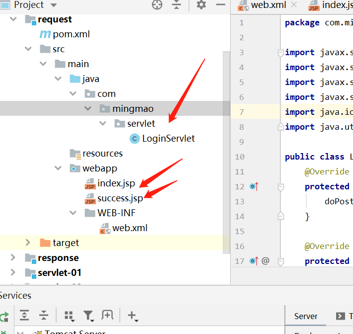
Task: Click the collapse all icon in Project panel
Action: (176, 4)
